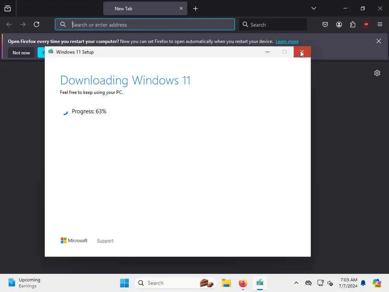Click the Downloading Windows 11 heading
This screenshot has width=389, height=292.
click(125, 80)
